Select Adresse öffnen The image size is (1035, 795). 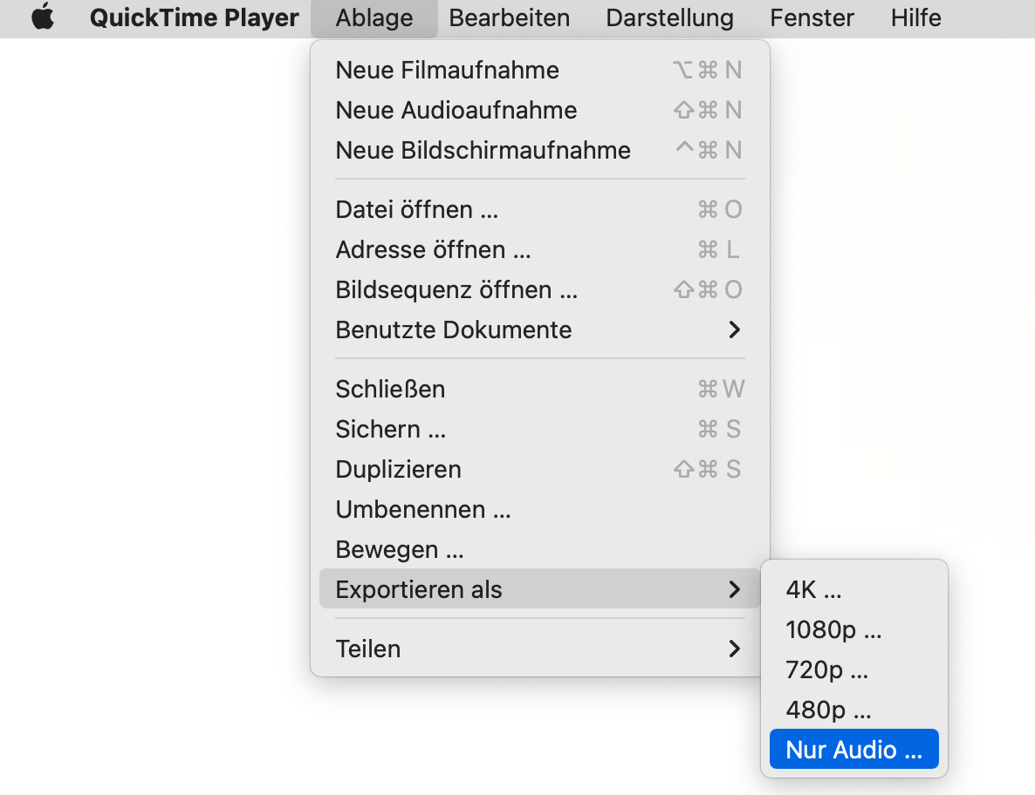433,249
